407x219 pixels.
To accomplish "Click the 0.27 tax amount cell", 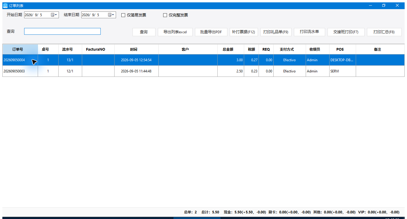I will click(252, 60).
